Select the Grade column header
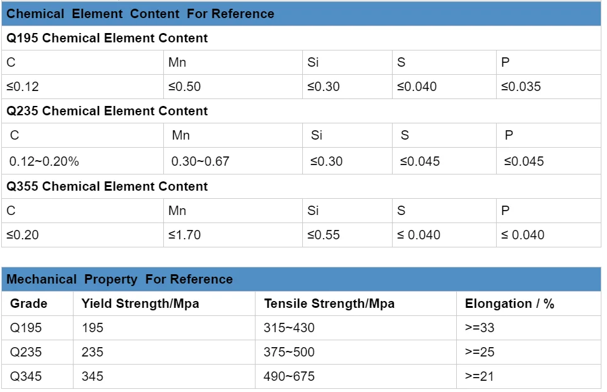Screen dimensions: 607x392 [x=29, y=304]
